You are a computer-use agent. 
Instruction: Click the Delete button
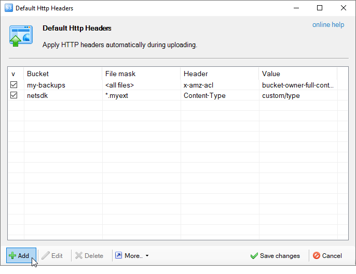pyautogui.click(x=89, y=255)
